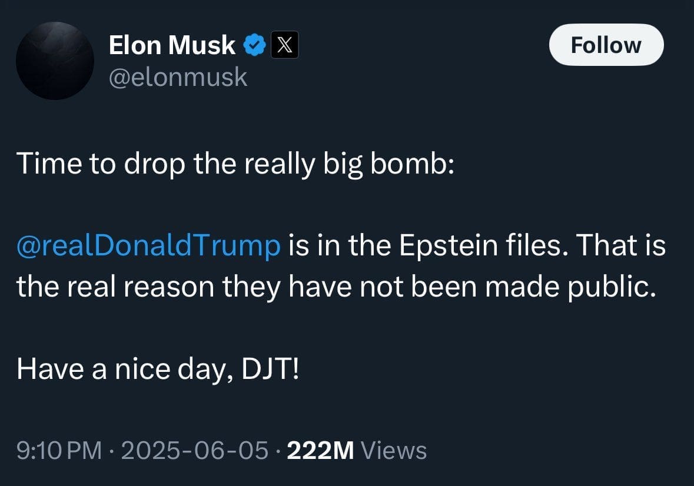The width and height of the screenshot is (694, 486).
Task: Click the 222M view count number
Action: (x=320, y=451)
